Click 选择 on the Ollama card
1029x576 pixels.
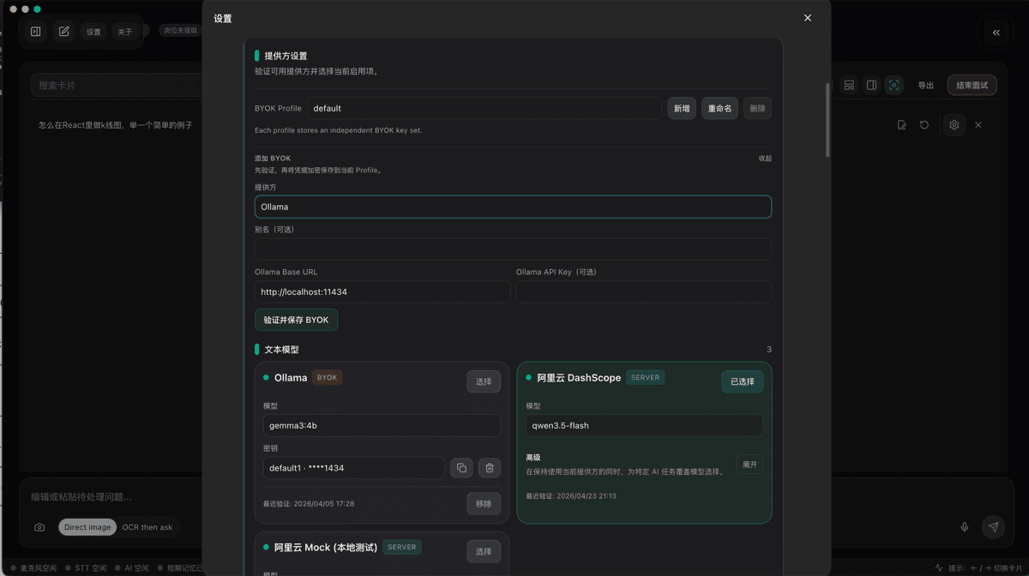tap(484, 381)
